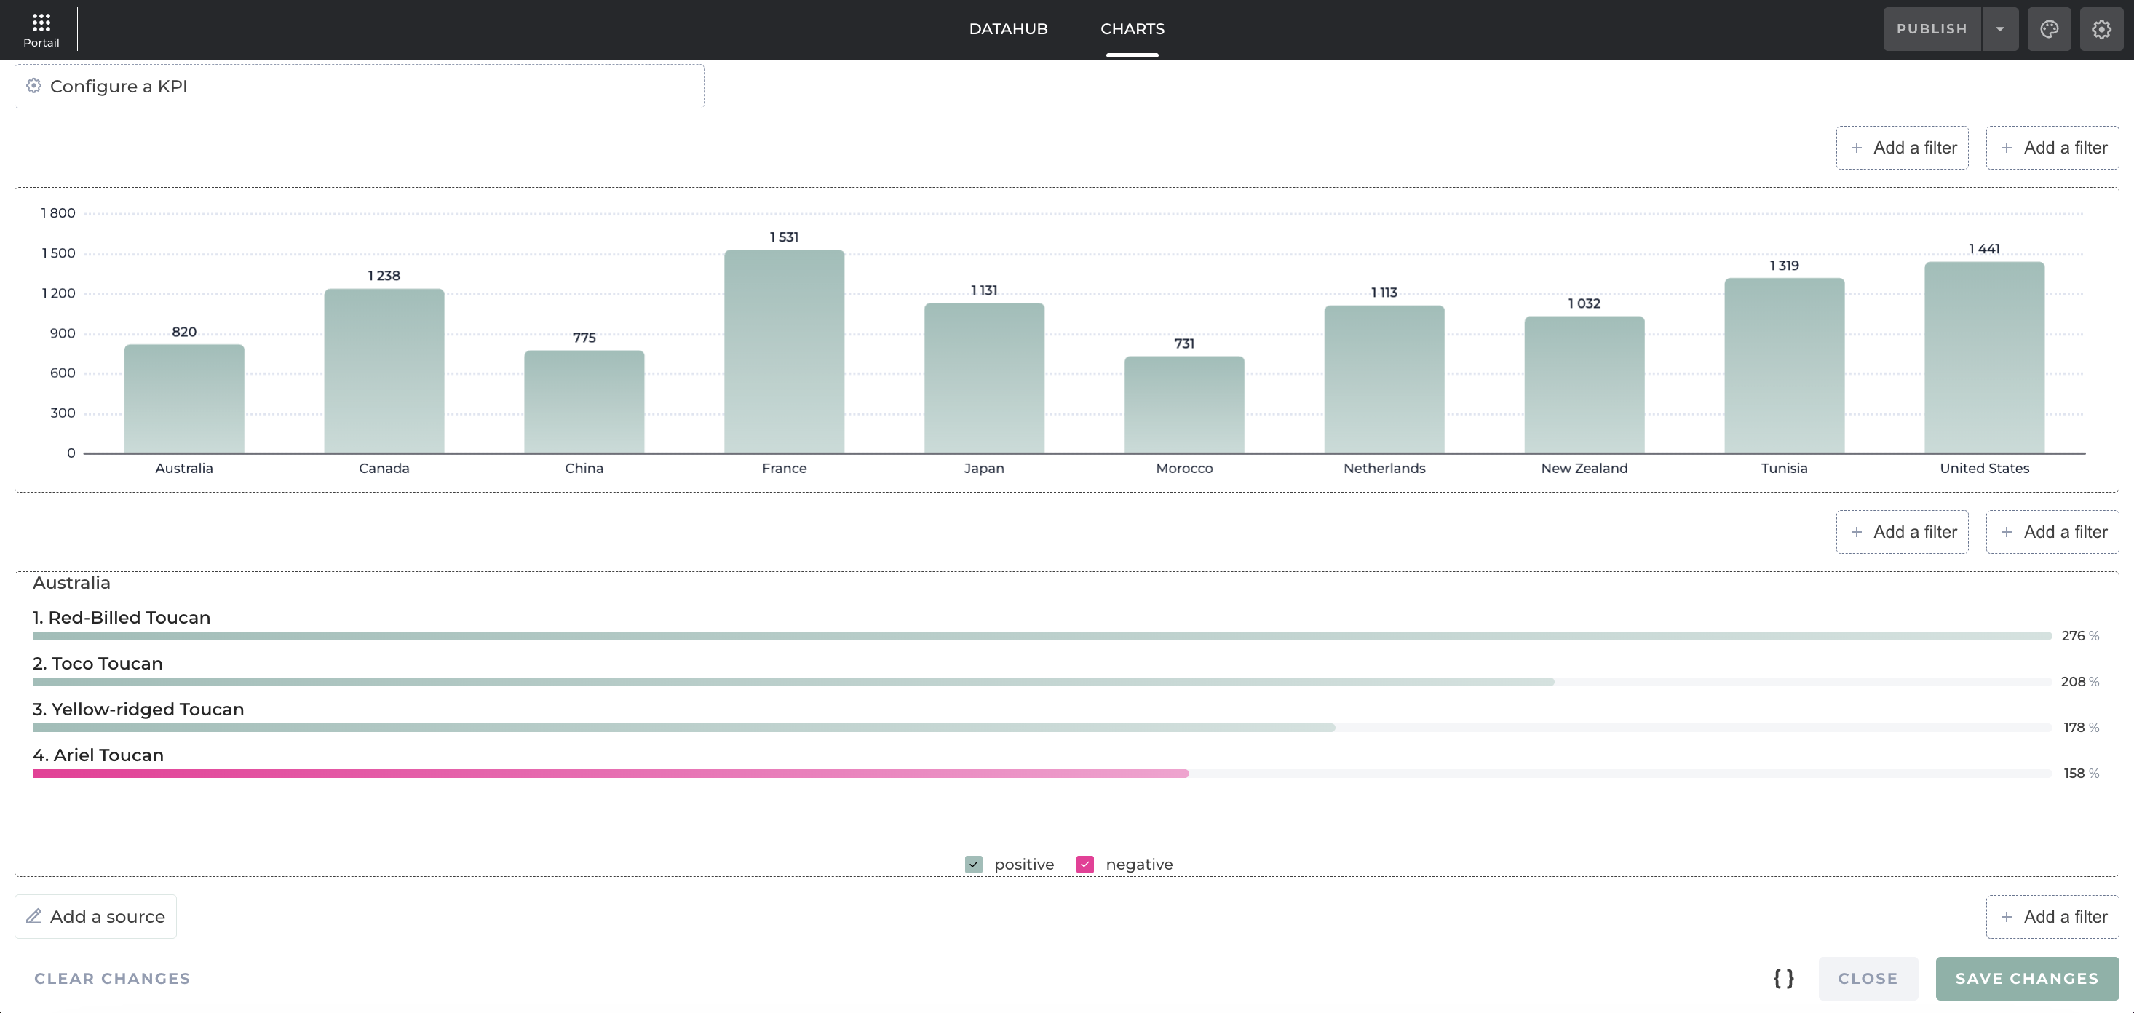
Task: Click the SAVE CHANGES button
Action: coord(2026,978)
